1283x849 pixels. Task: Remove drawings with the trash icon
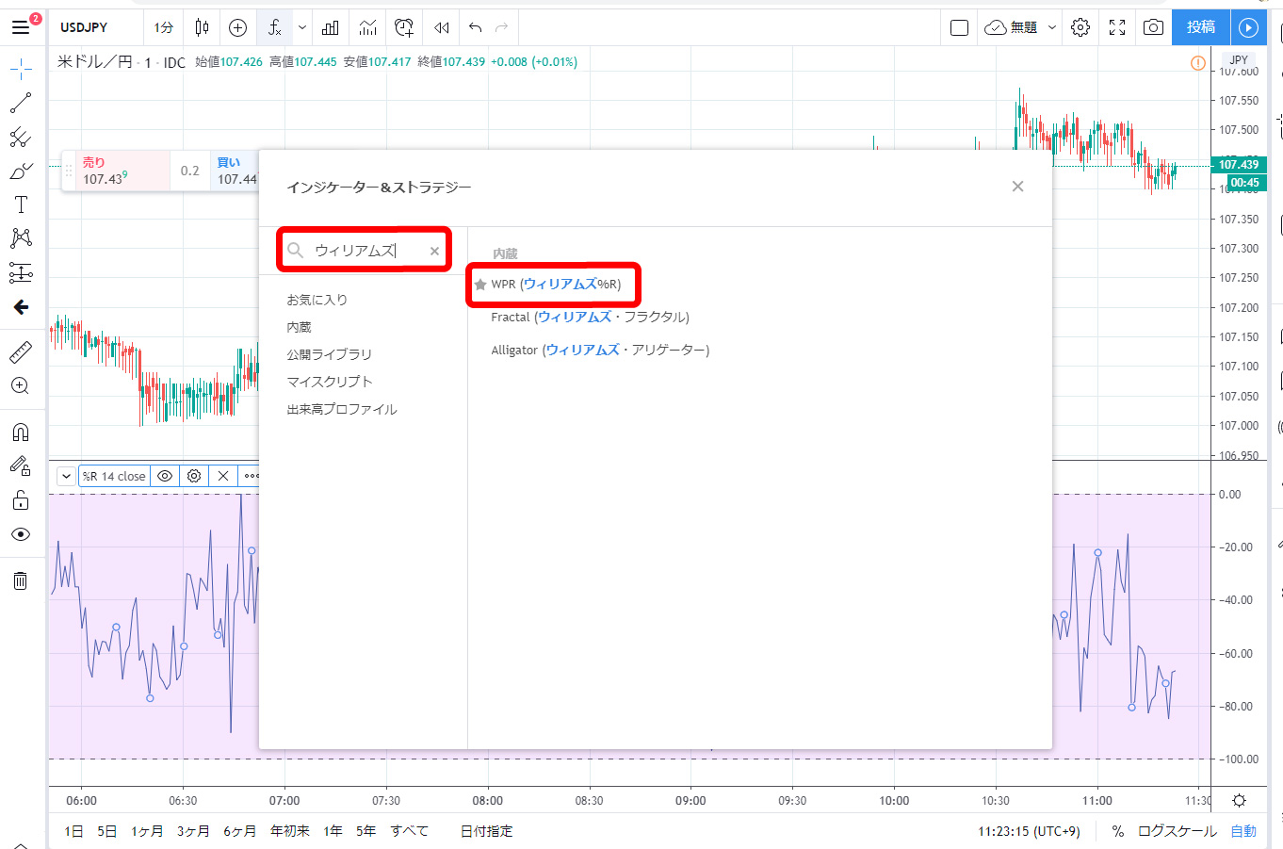[21, 580]
